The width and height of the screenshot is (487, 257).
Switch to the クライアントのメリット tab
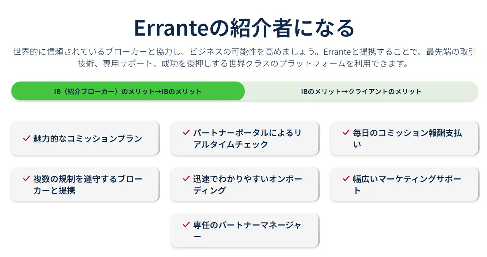pyautogui.click(x=361, y=91)
